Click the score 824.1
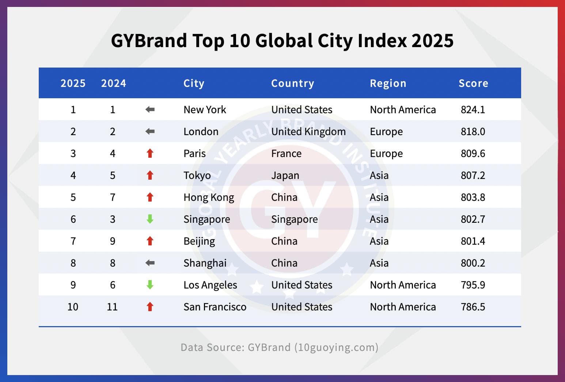 point(473,110)
